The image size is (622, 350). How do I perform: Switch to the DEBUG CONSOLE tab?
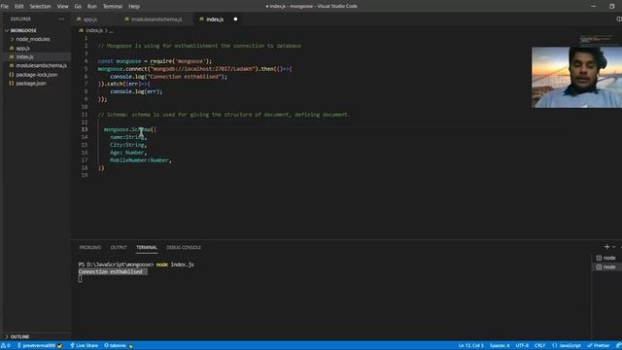[184, 247]
